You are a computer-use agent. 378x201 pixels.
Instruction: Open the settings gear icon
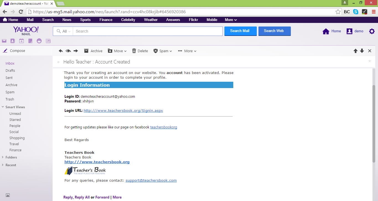point(372,31)
